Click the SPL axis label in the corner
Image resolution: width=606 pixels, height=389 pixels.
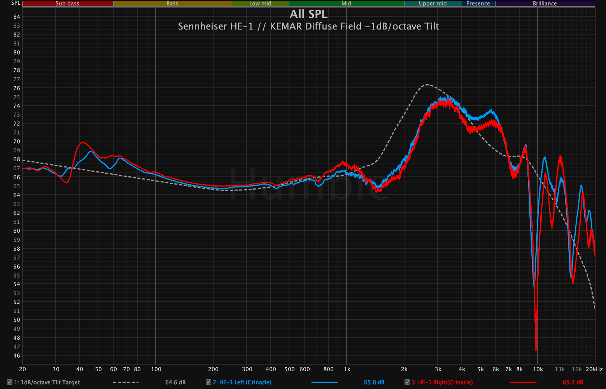[16, 3]
